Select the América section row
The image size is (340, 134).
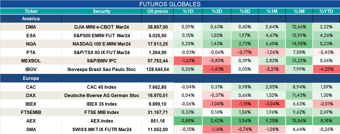(170, 19)
